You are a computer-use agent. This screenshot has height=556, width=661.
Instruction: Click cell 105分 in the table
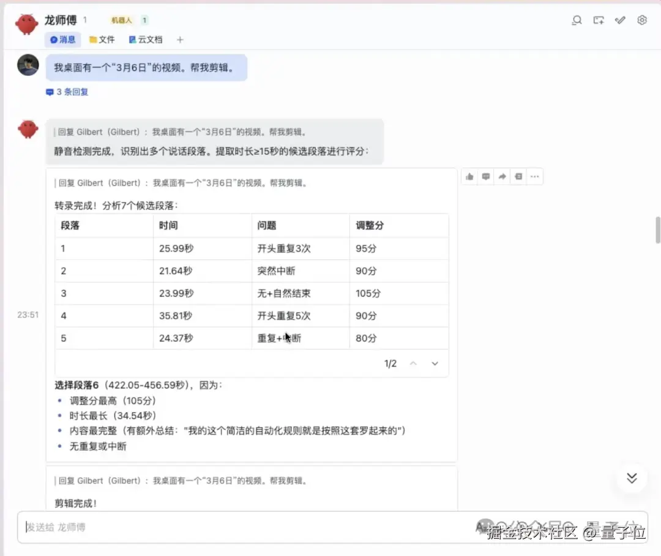pos(368,293)
